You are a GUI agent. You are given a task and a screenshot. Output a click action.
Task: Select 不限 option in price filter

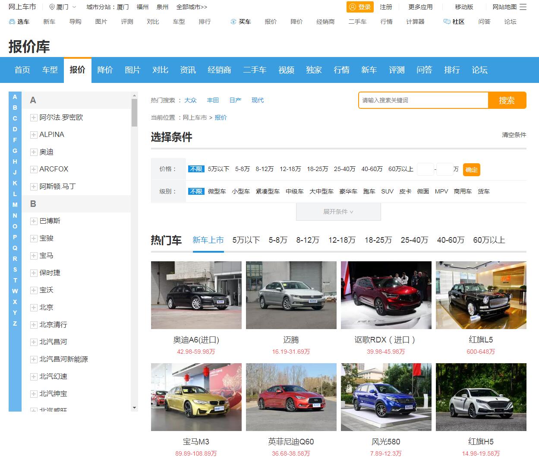[196, 169]
